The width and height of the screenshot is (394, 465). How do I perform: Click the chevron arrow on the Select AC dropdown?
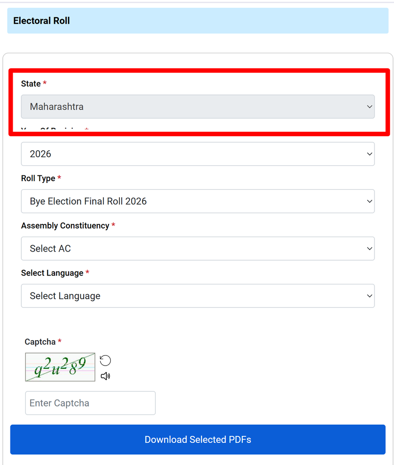[369, 248]
